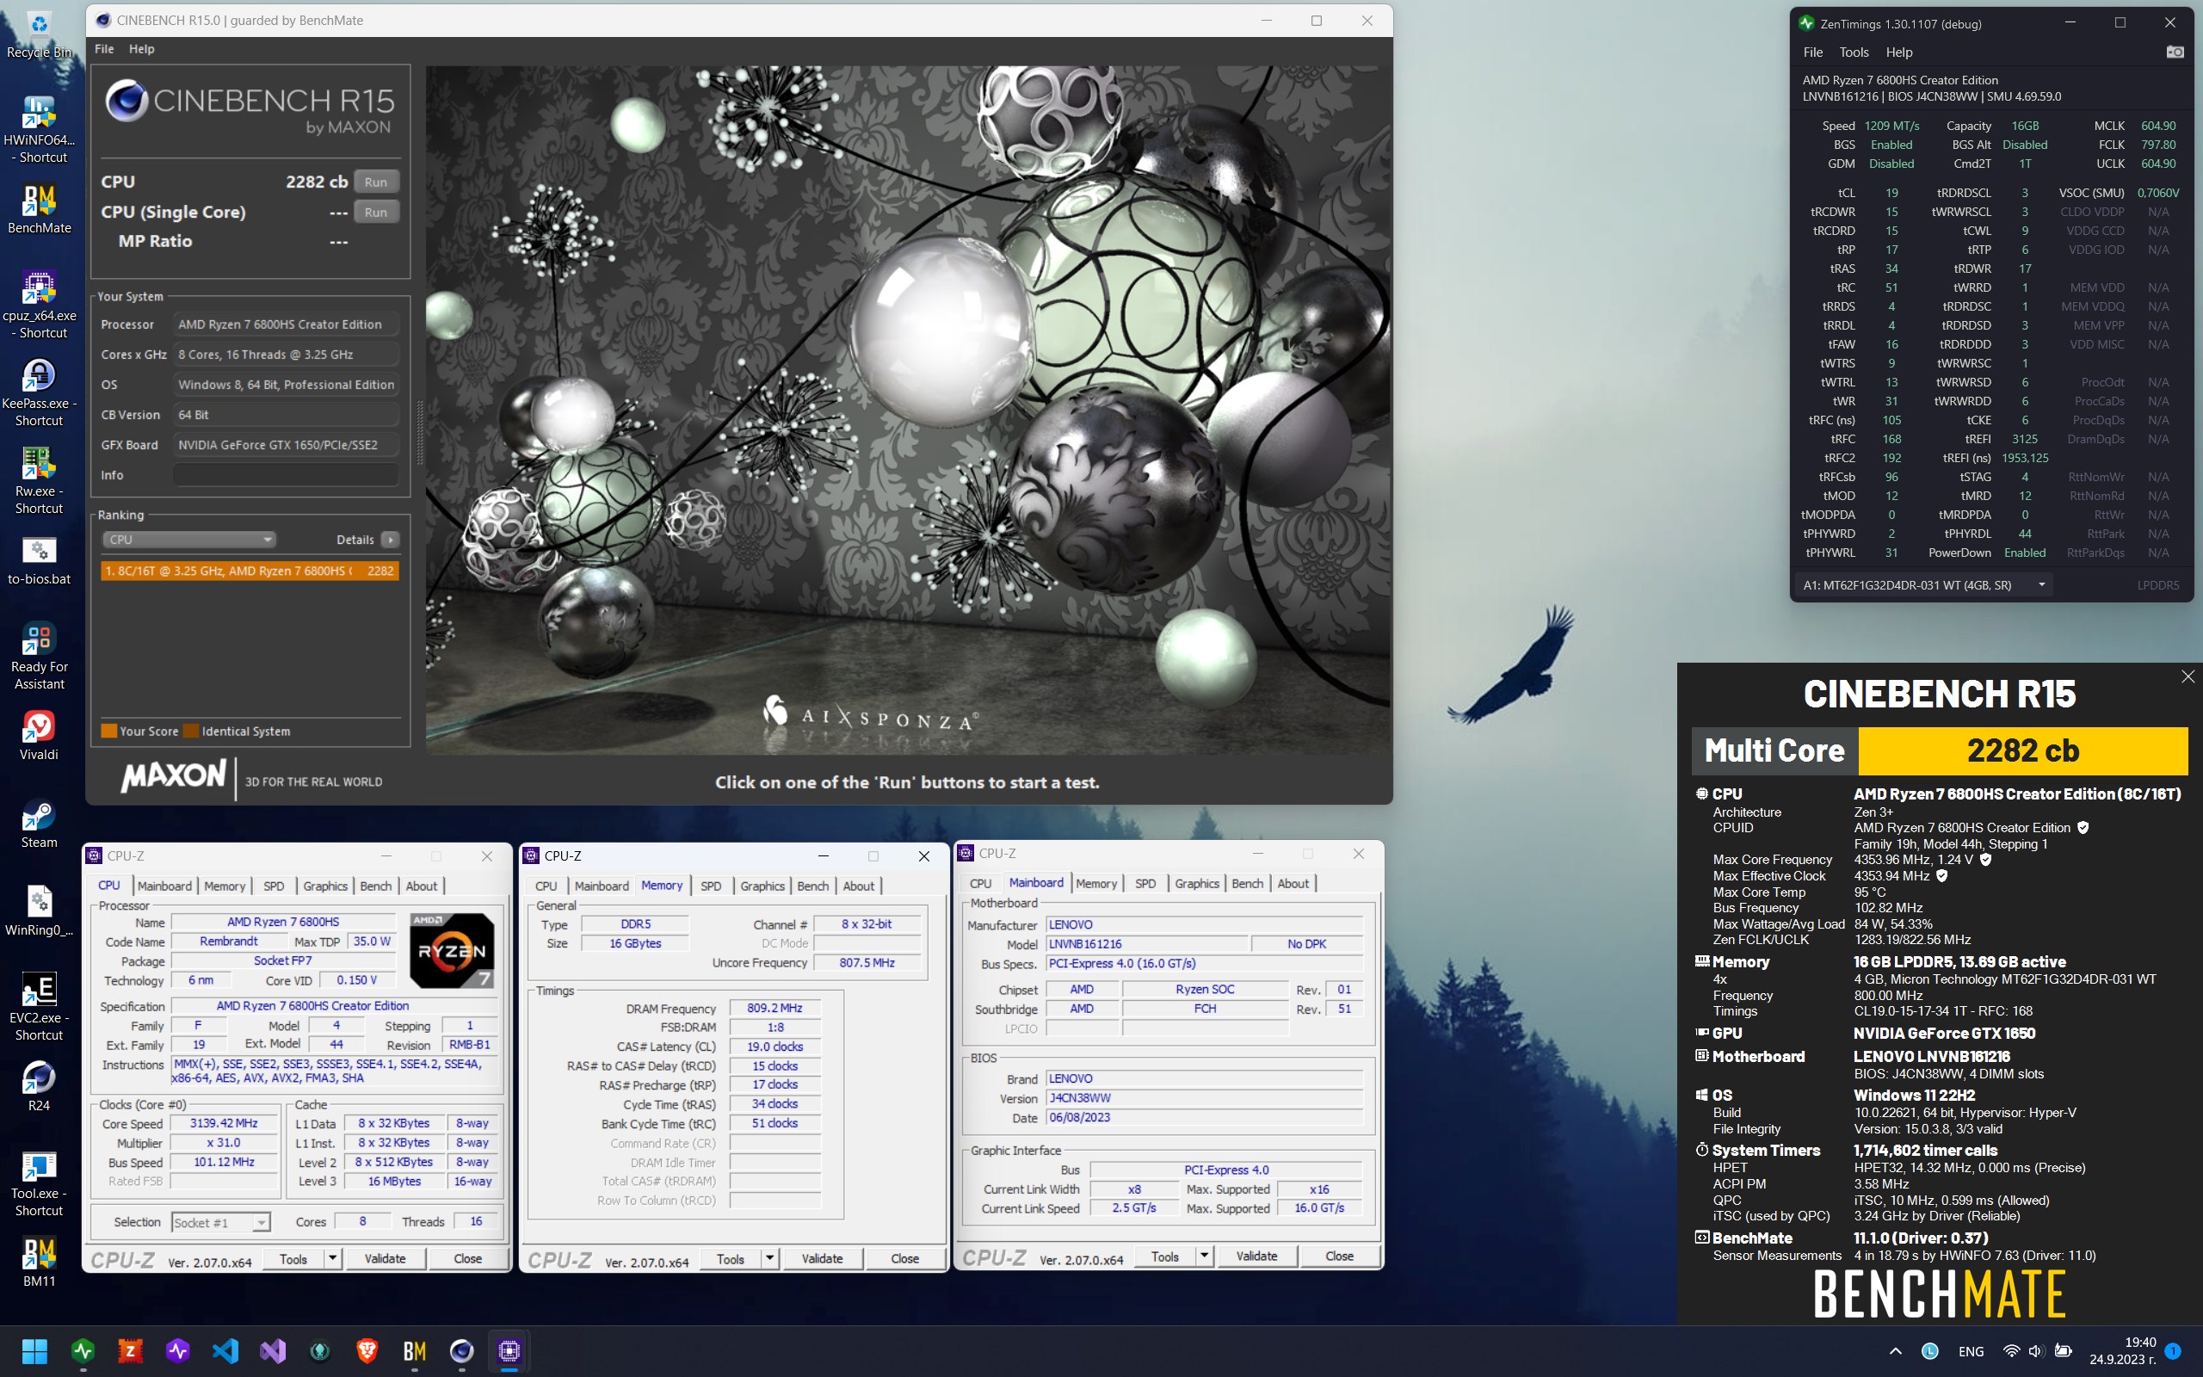
Task: Open the Tools dropdown arrow in CPU-Z Memory window
Action: coord(770,1258)
